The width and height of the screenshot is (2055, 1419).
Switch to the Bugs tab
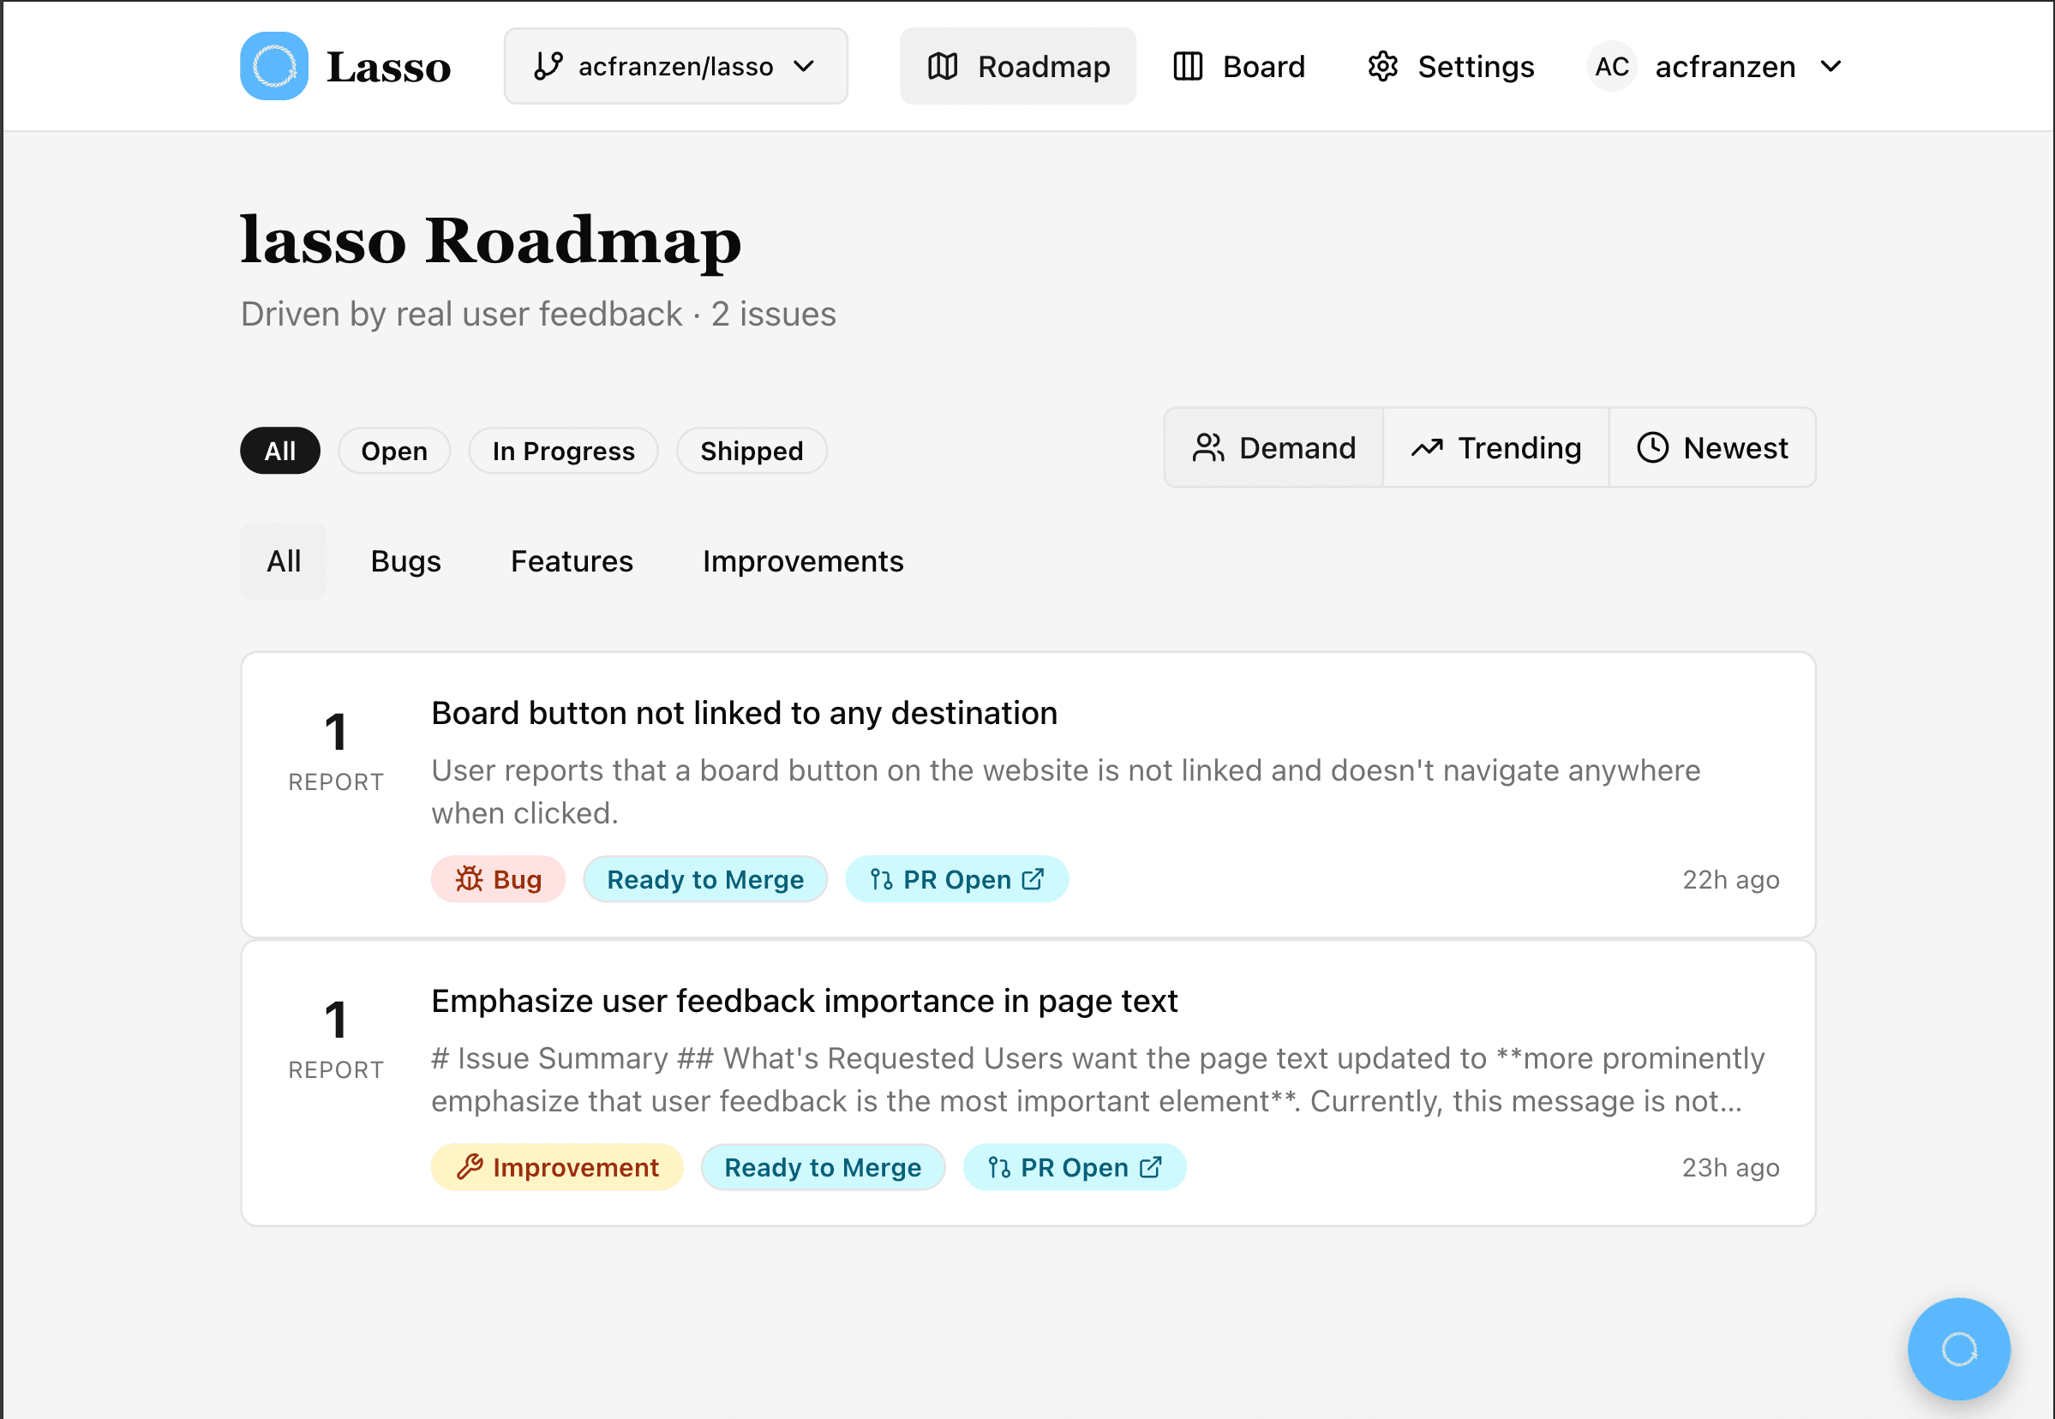tap(405, 560)
